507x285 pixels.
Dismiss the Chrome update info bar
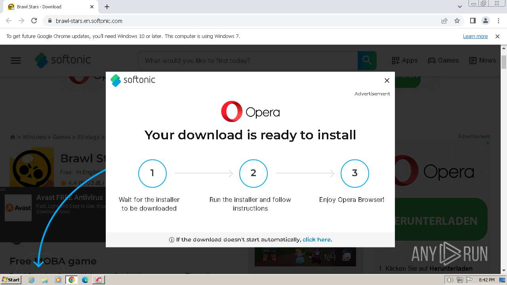[x=497, y=36]
